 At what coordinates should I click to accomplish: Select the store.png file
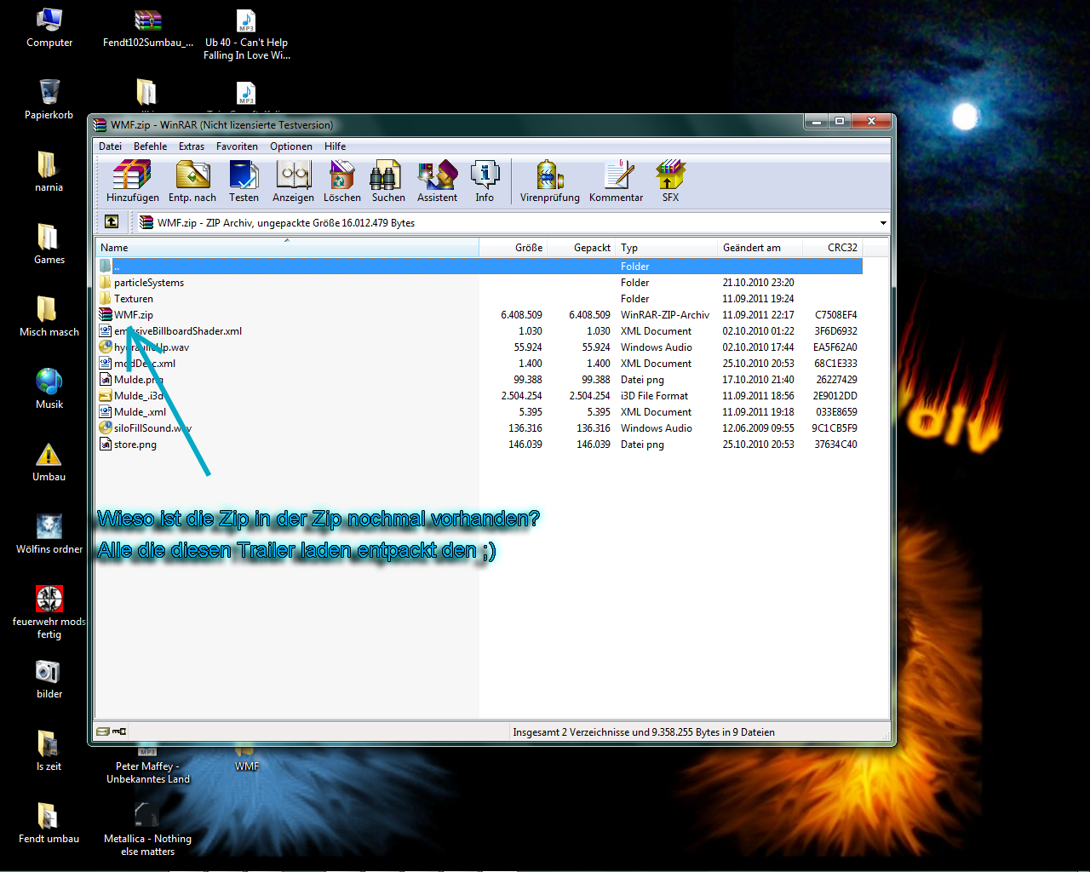[x=479, y=445]
